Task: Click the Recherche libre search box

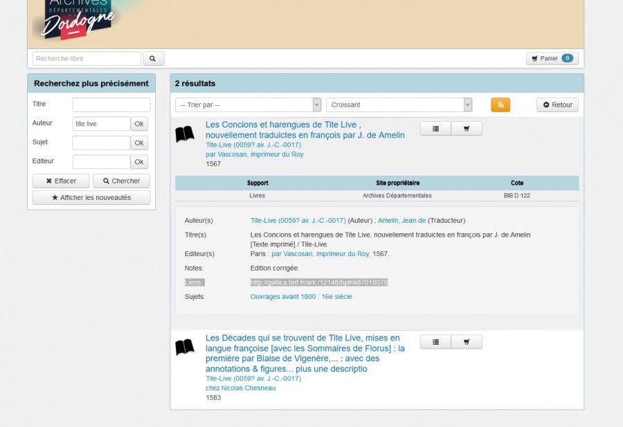Action: click(87, 59)
